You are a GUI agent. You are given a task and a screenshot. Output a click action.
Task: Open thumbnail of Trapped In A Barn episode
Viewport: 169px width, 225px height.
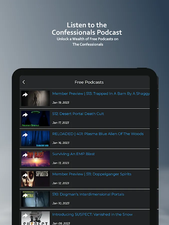(x=36, y=98)
